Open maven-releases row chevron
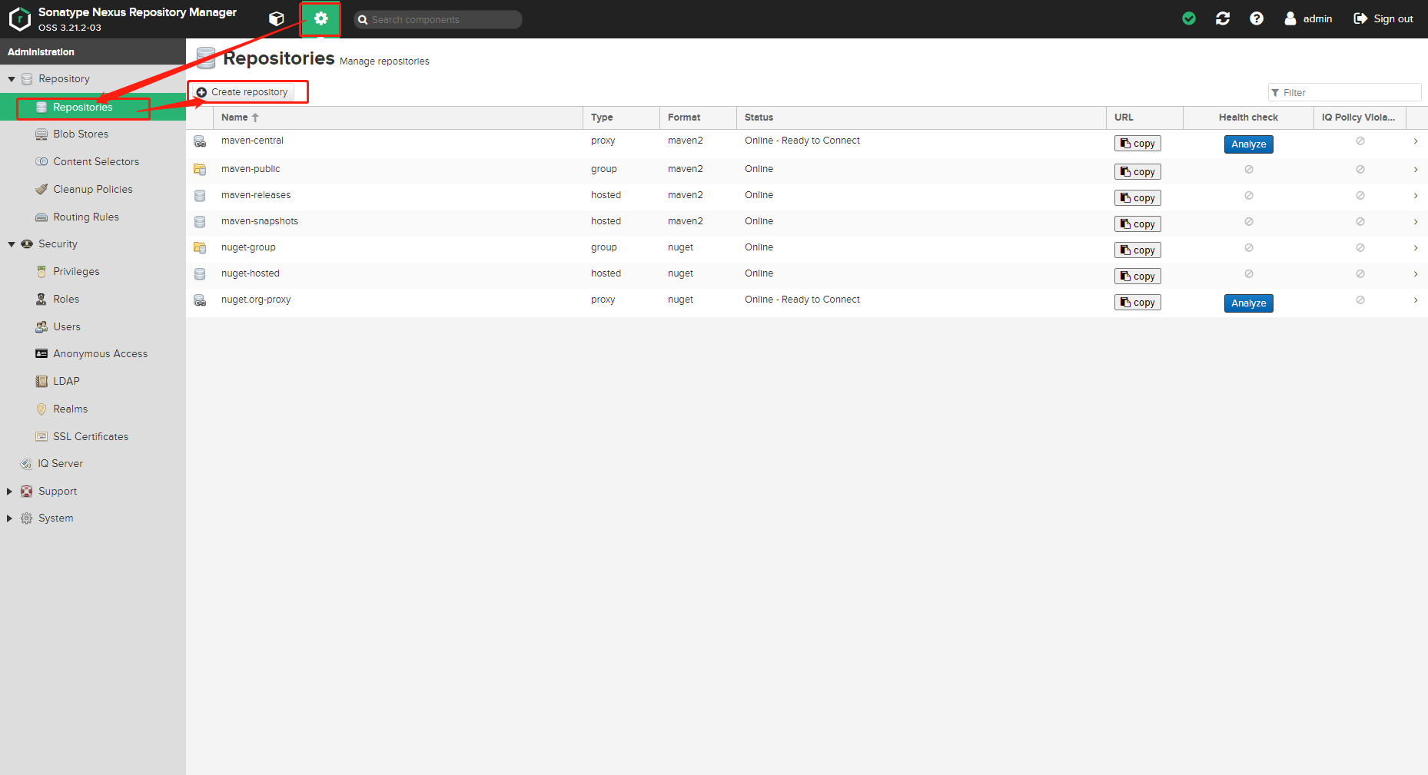 click(1416, 196)
